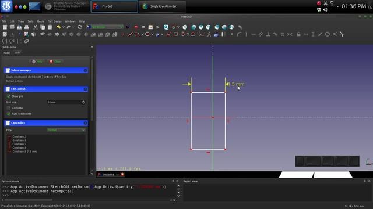
Task: Apply the symmetric constraint
Action: click(290, 34)
